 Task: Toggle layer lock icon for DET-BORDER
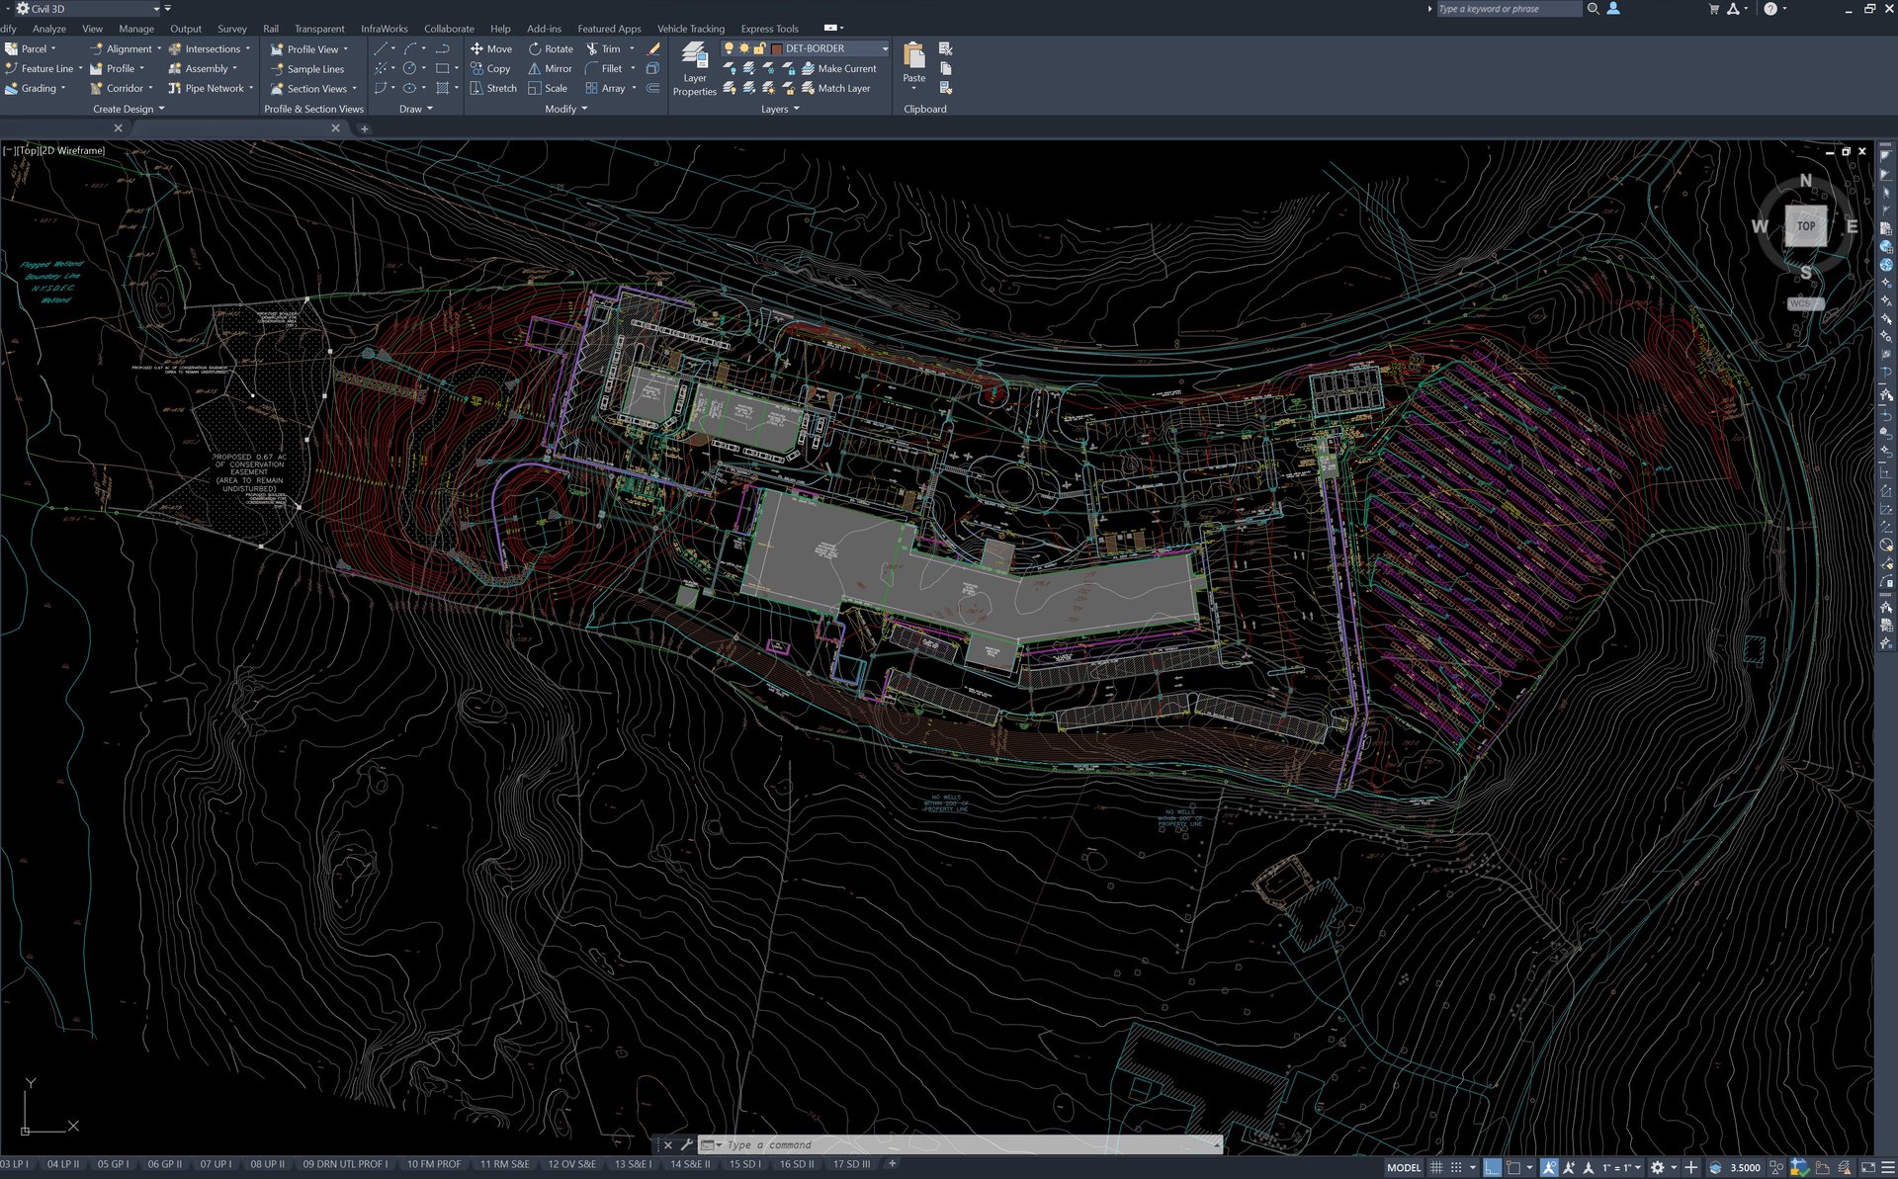(x=760, y=48)
